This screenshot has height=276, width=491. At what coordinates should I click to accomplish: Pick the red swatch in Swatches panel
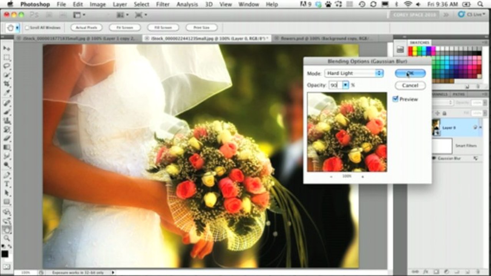[410, 49]
